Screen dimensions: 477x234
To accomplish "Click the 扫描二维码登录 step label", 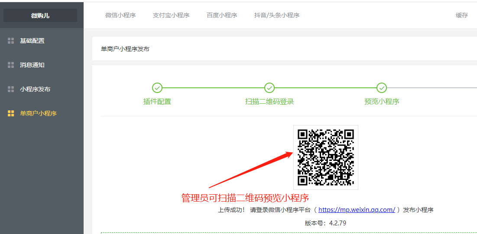I will (269, 102).
